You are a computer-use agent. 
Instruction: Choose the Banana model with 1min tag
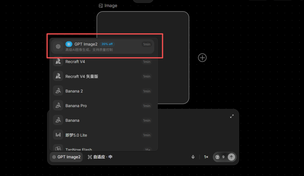[103, 121]
